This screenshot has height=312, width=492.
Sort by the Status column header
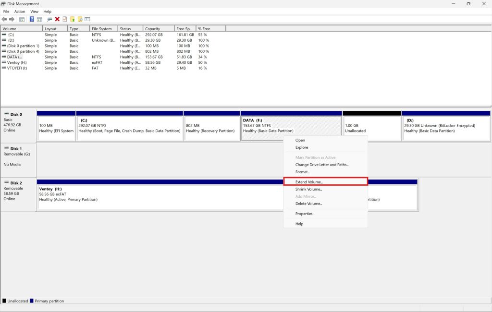pyautogui.click(x=131, y=28)
